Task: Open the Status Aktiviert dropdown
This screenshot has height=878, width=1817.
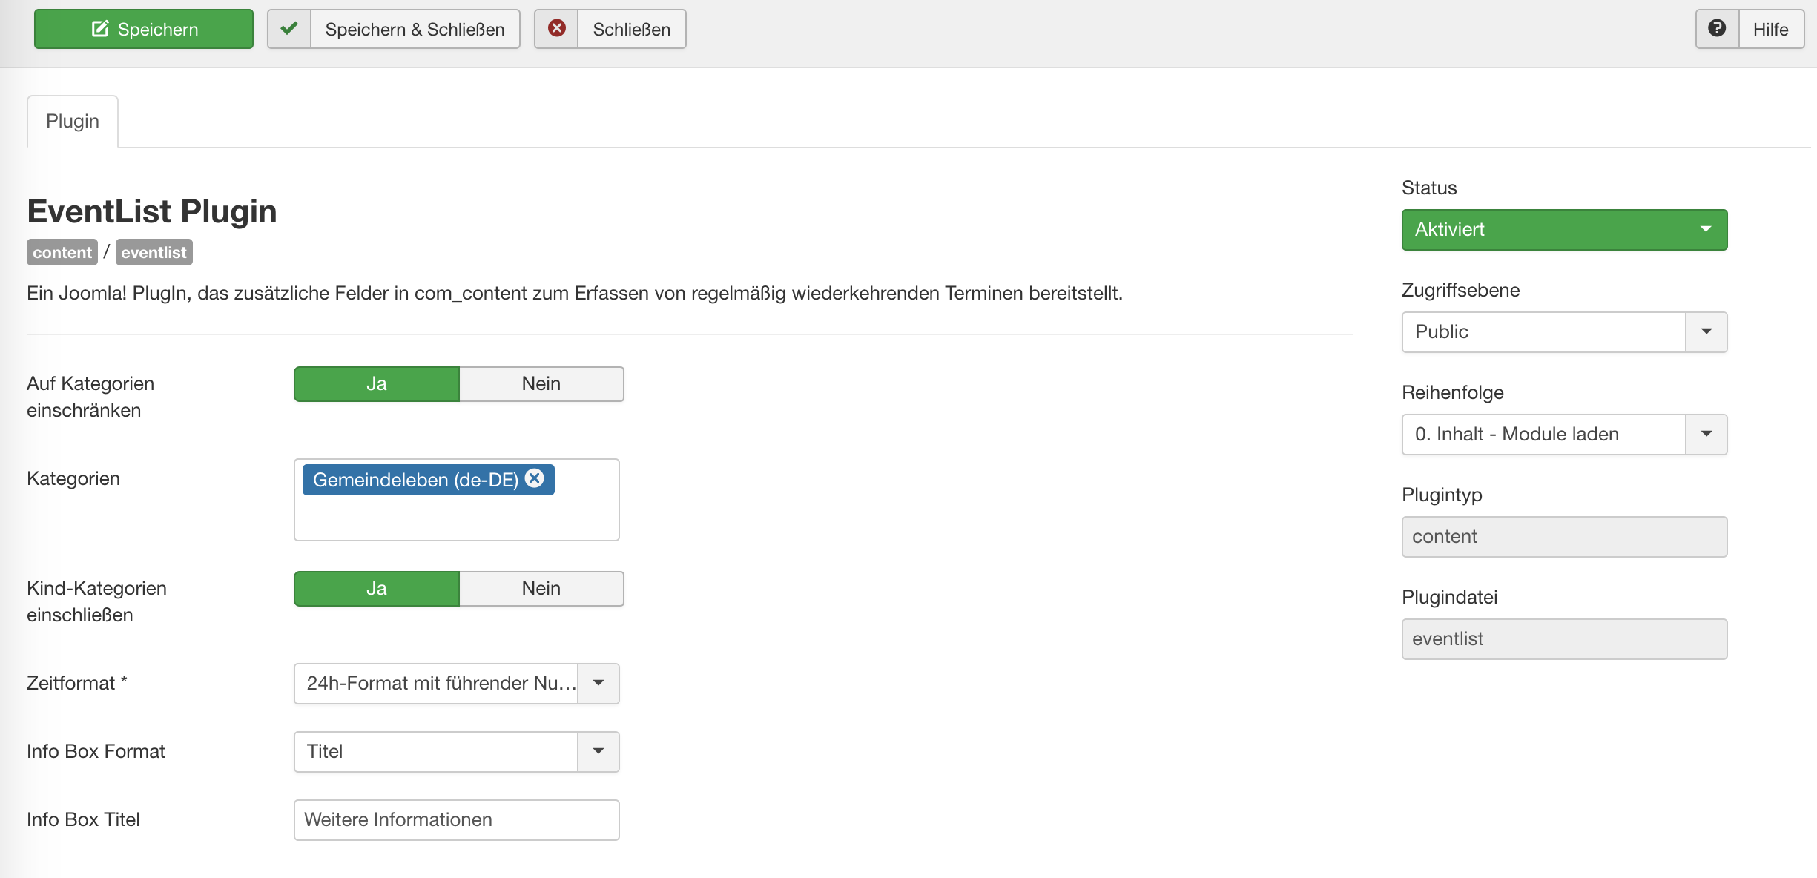Action: pyautogui.click(x=1565, y=230)
